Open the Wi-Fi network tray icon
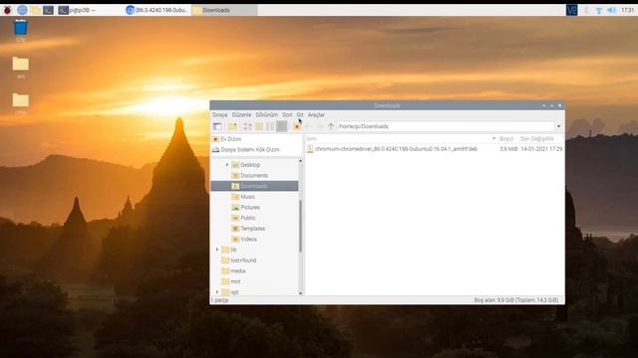The image size is (638, 358). 598,10
